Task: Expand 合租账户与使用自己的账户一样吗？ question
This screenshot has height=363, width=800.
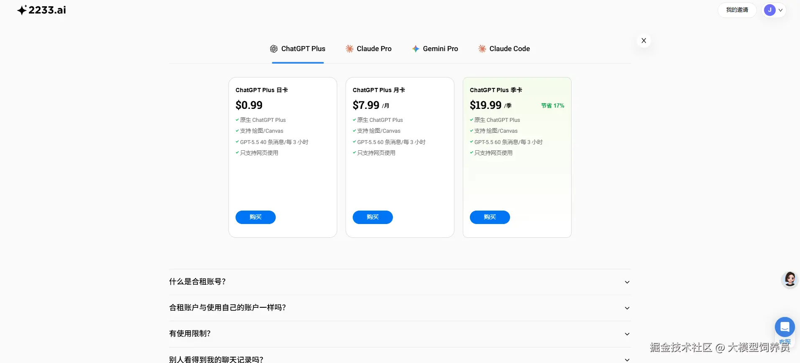Action: point(400,308)
